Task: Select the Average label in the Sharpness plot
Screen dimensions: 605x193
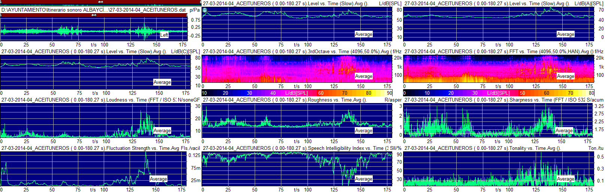Action: pos(564,130)
